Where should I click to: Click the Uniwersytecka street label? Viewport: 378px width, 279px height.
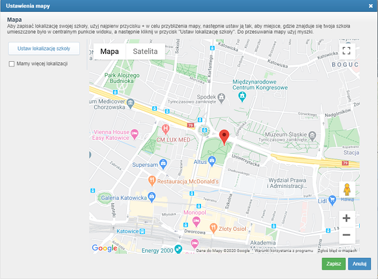pos(246,160)
